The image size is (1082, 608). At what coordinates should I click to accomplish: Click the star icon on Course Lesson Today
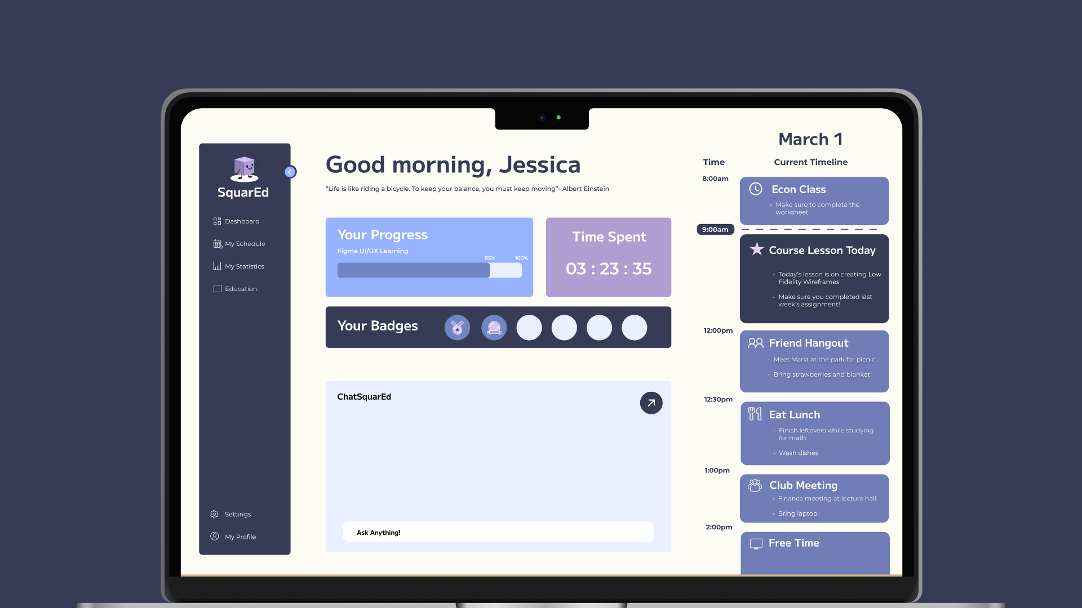[756, 249]
